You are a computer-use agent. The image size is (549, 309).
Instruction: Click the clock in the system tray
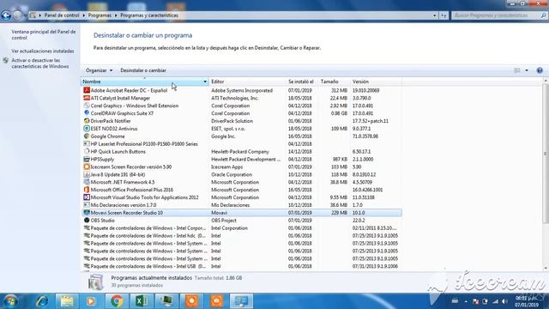[x=527, y=301]
